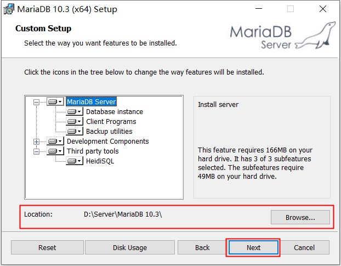
Task: Click the Database instance feature drive icon
Action: pos(75,112)
